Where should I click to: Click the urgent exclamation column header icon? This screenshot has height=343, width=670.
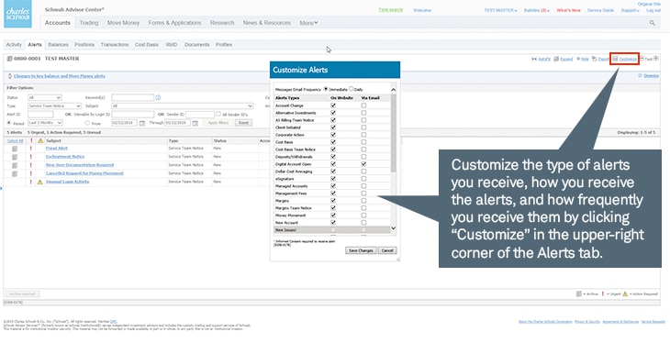pos(31,140)
